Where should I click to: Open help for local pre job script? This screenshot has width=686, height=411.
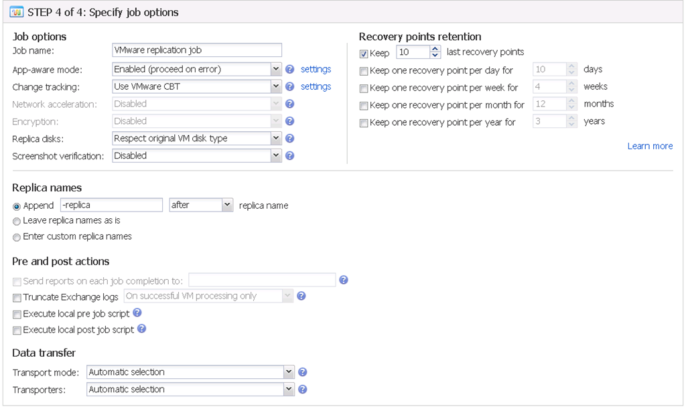pyautogui.click(x=137, y=313)
